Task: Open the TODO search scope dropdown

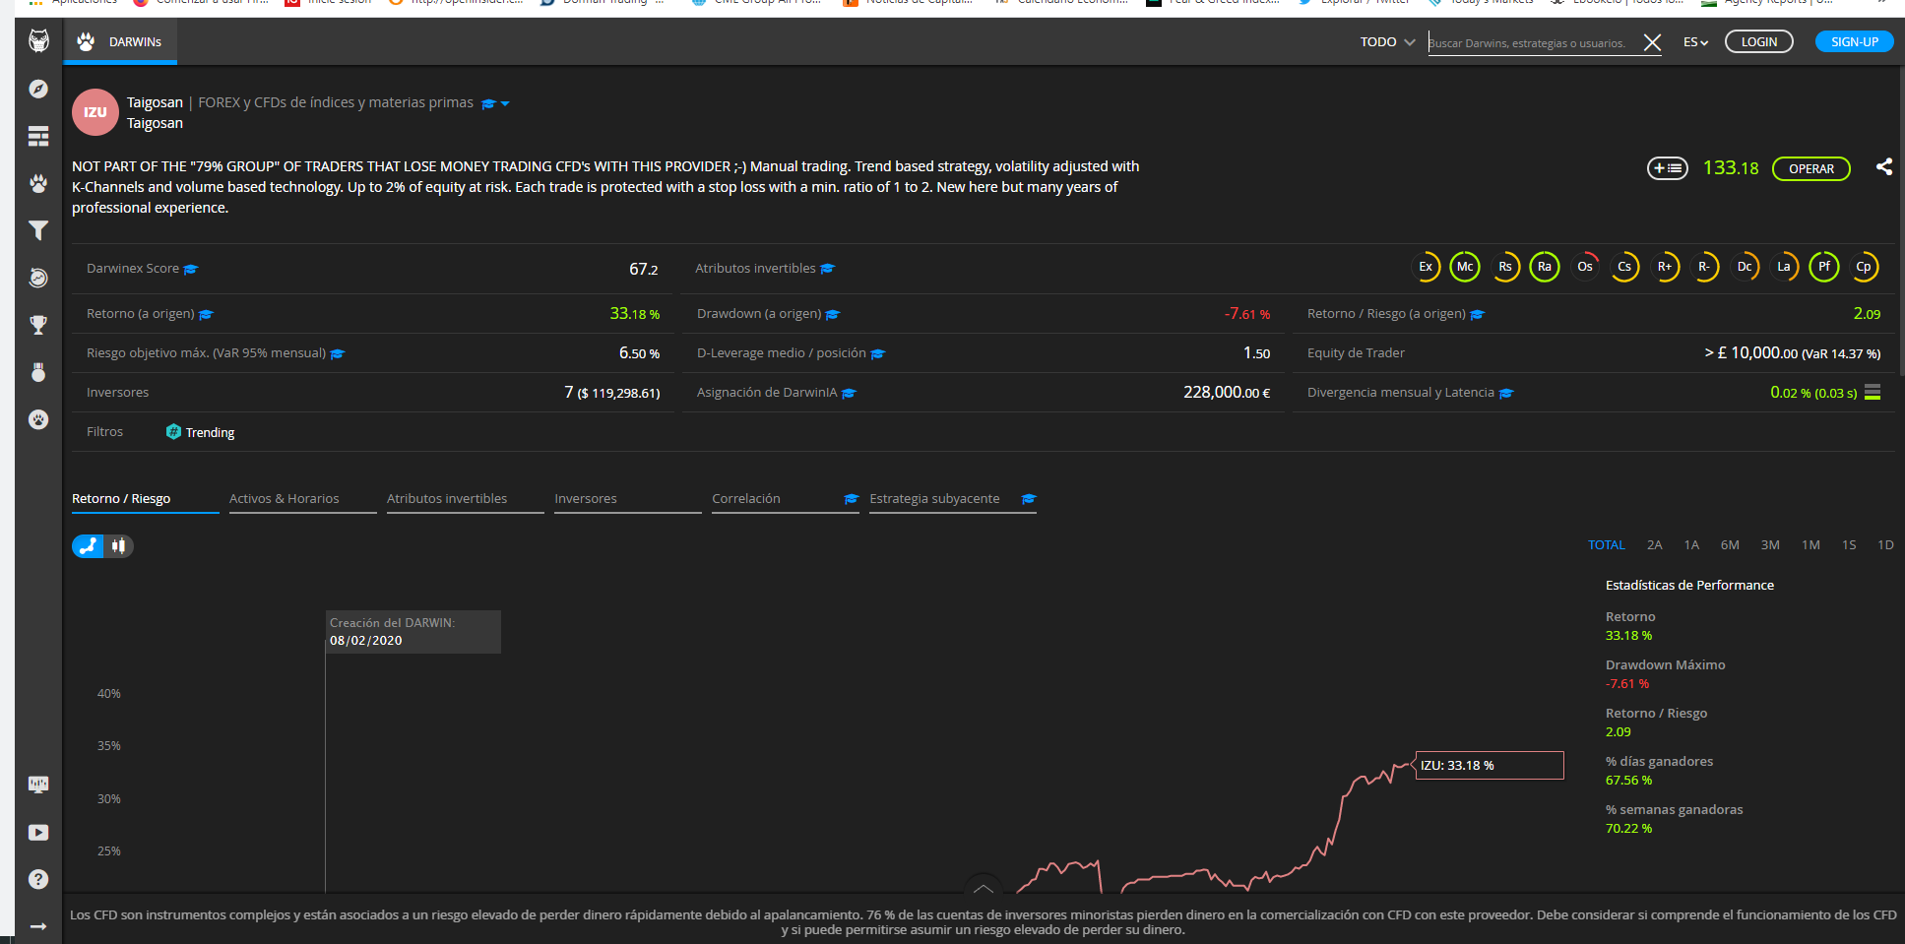Action: click(1388, 42)
